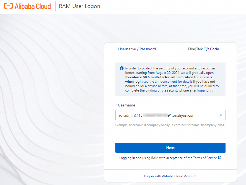
Task: Open the Terms of Service link
Action: click(x=205, y=158)
